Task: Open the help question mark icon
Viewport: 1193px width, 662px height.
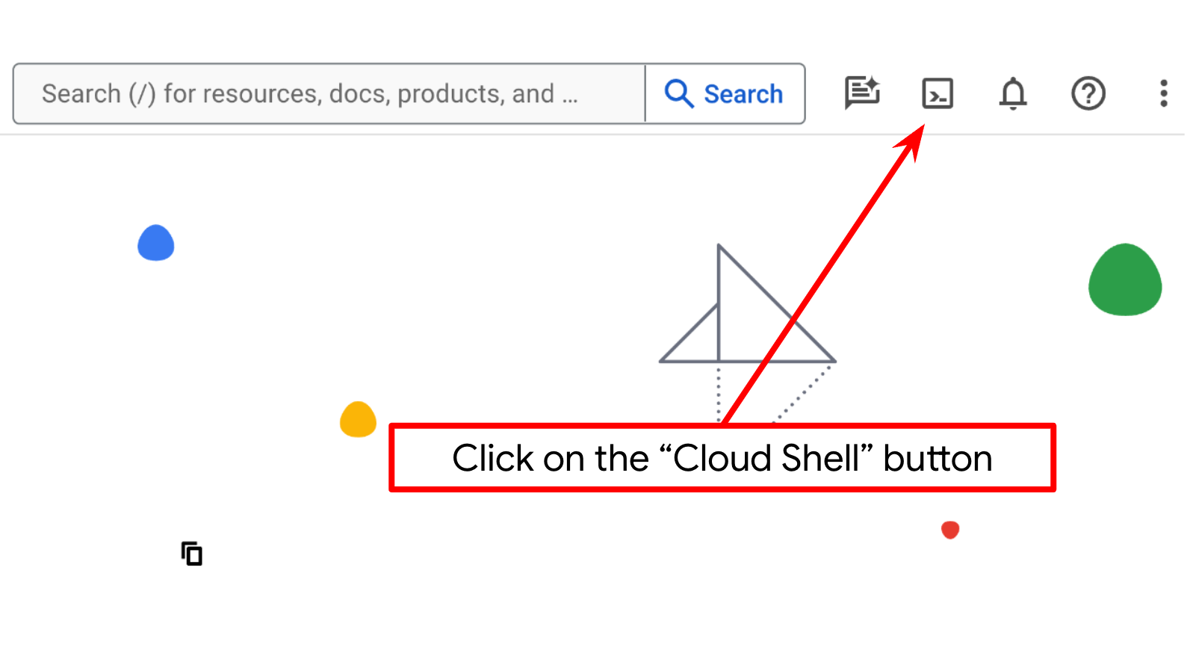Action: click(x=1088, y=93)
